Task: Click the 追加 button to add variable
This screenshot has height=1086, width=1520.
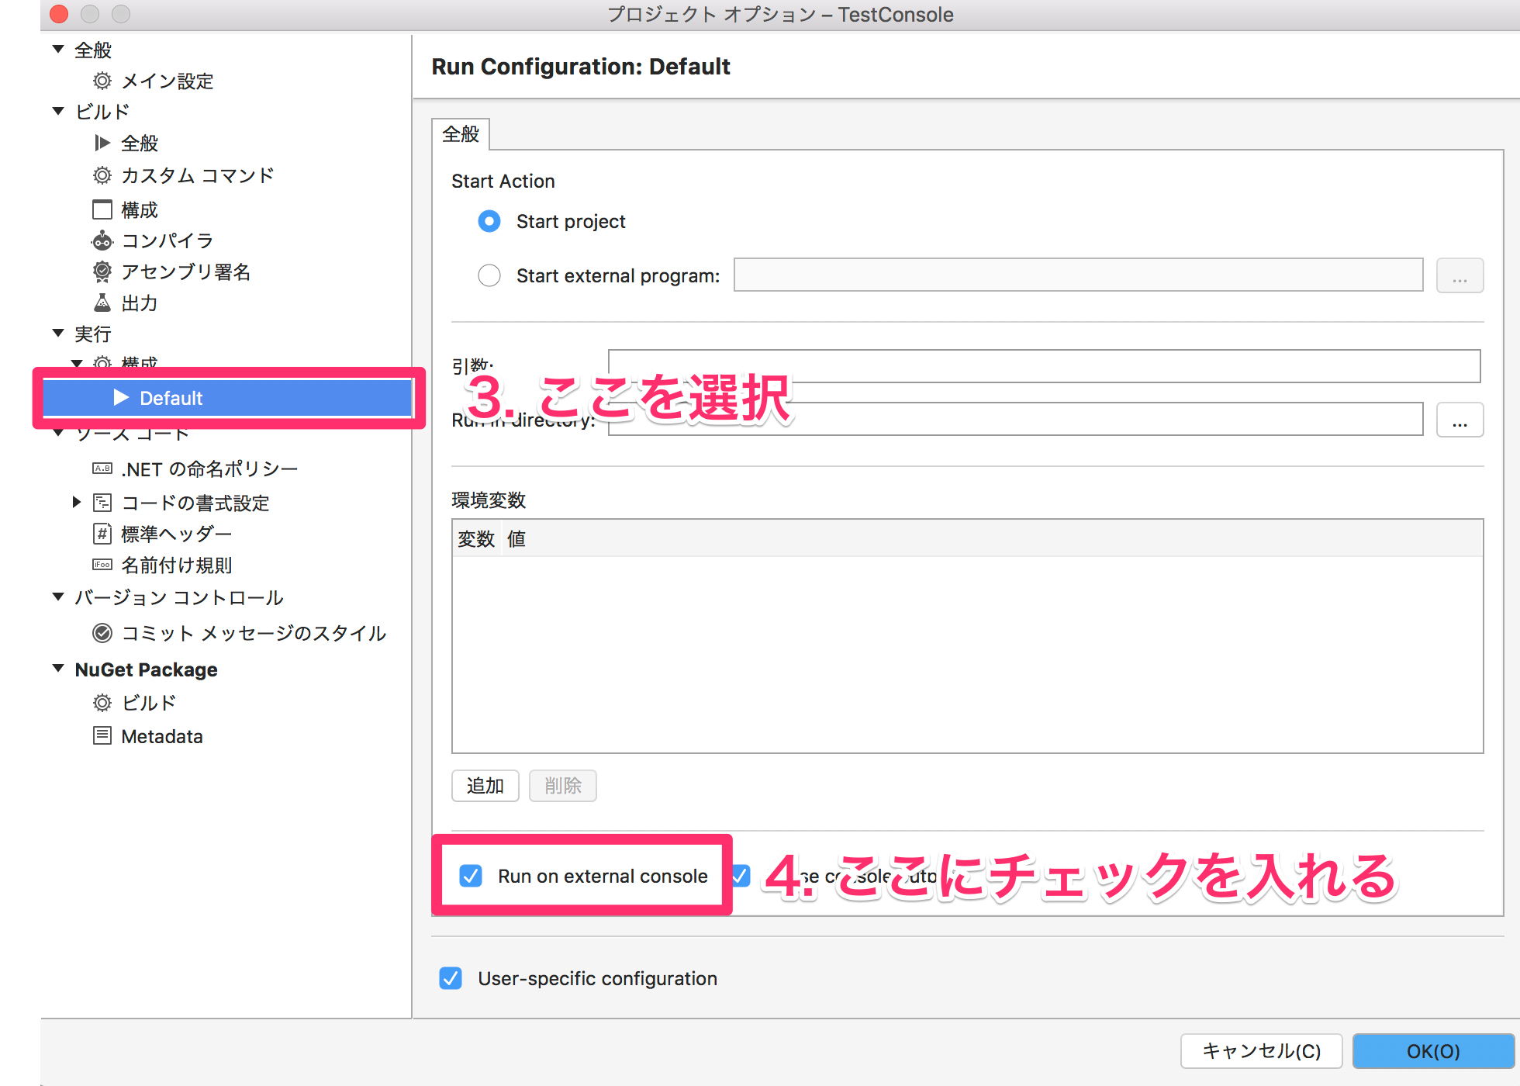Action: click(x=485, y=785)
